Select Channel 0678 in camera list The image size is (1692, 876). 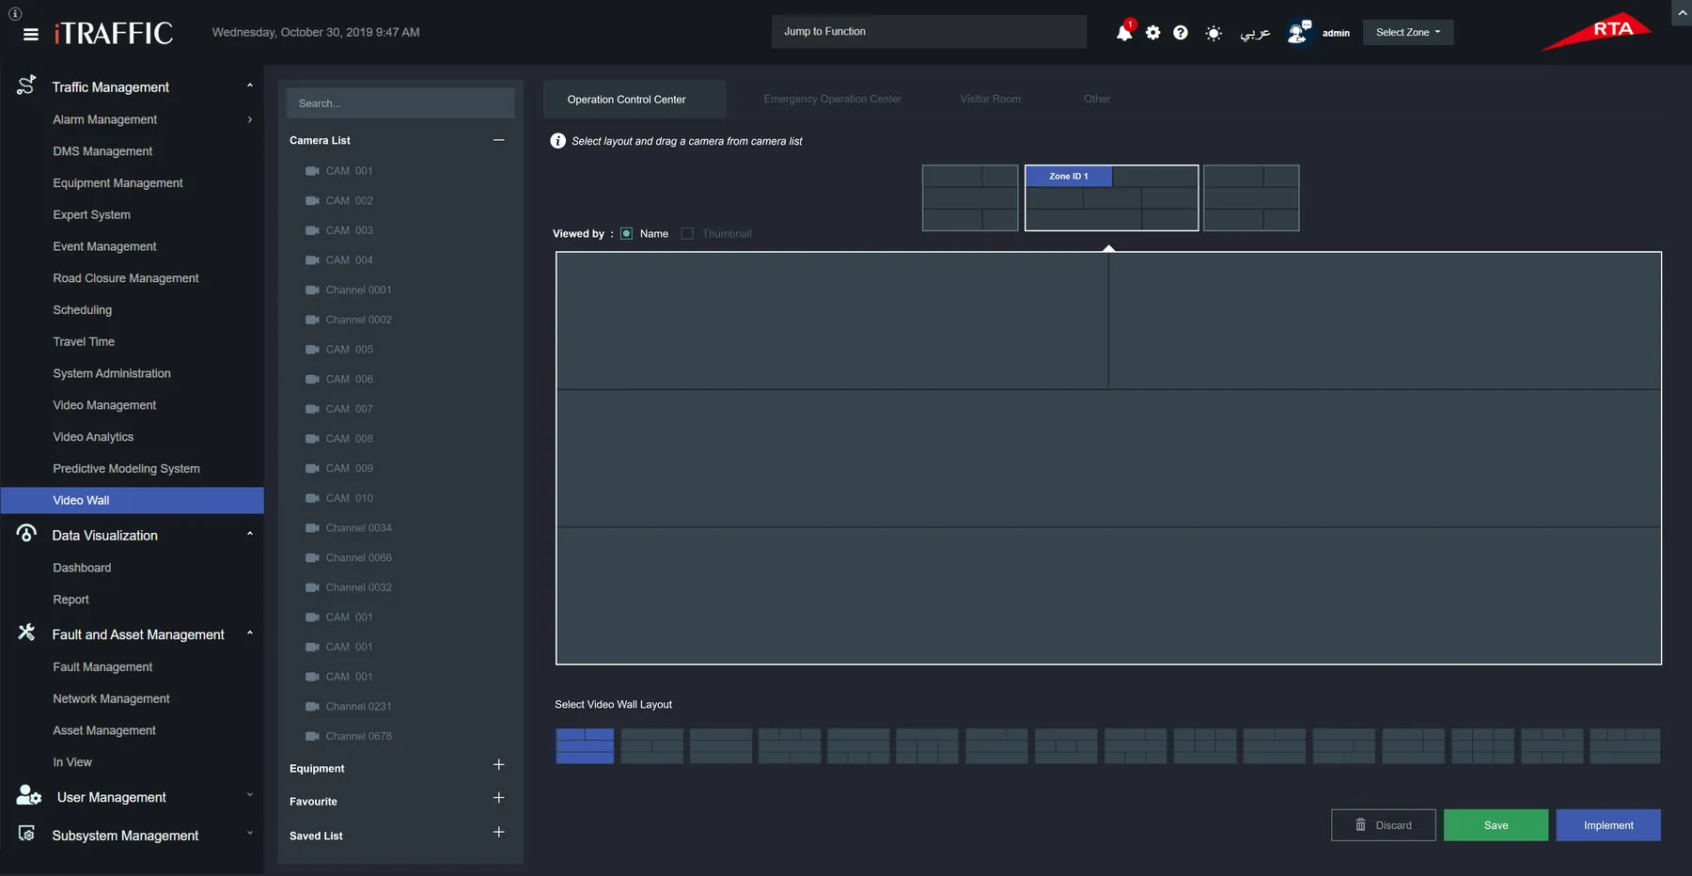click(359, 736)
